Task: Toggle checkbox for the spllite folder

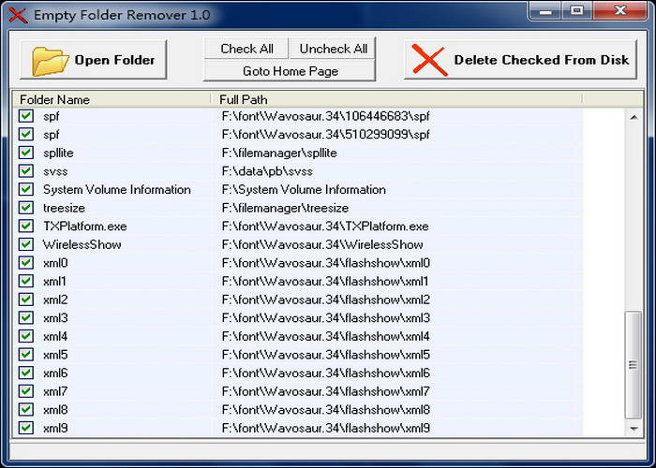Action: [x=26, y=153]
